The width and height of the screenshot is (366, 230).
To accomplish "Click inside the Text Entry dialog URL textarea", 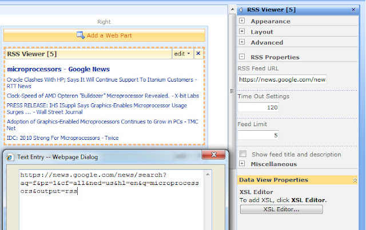I will click(112, 200).
